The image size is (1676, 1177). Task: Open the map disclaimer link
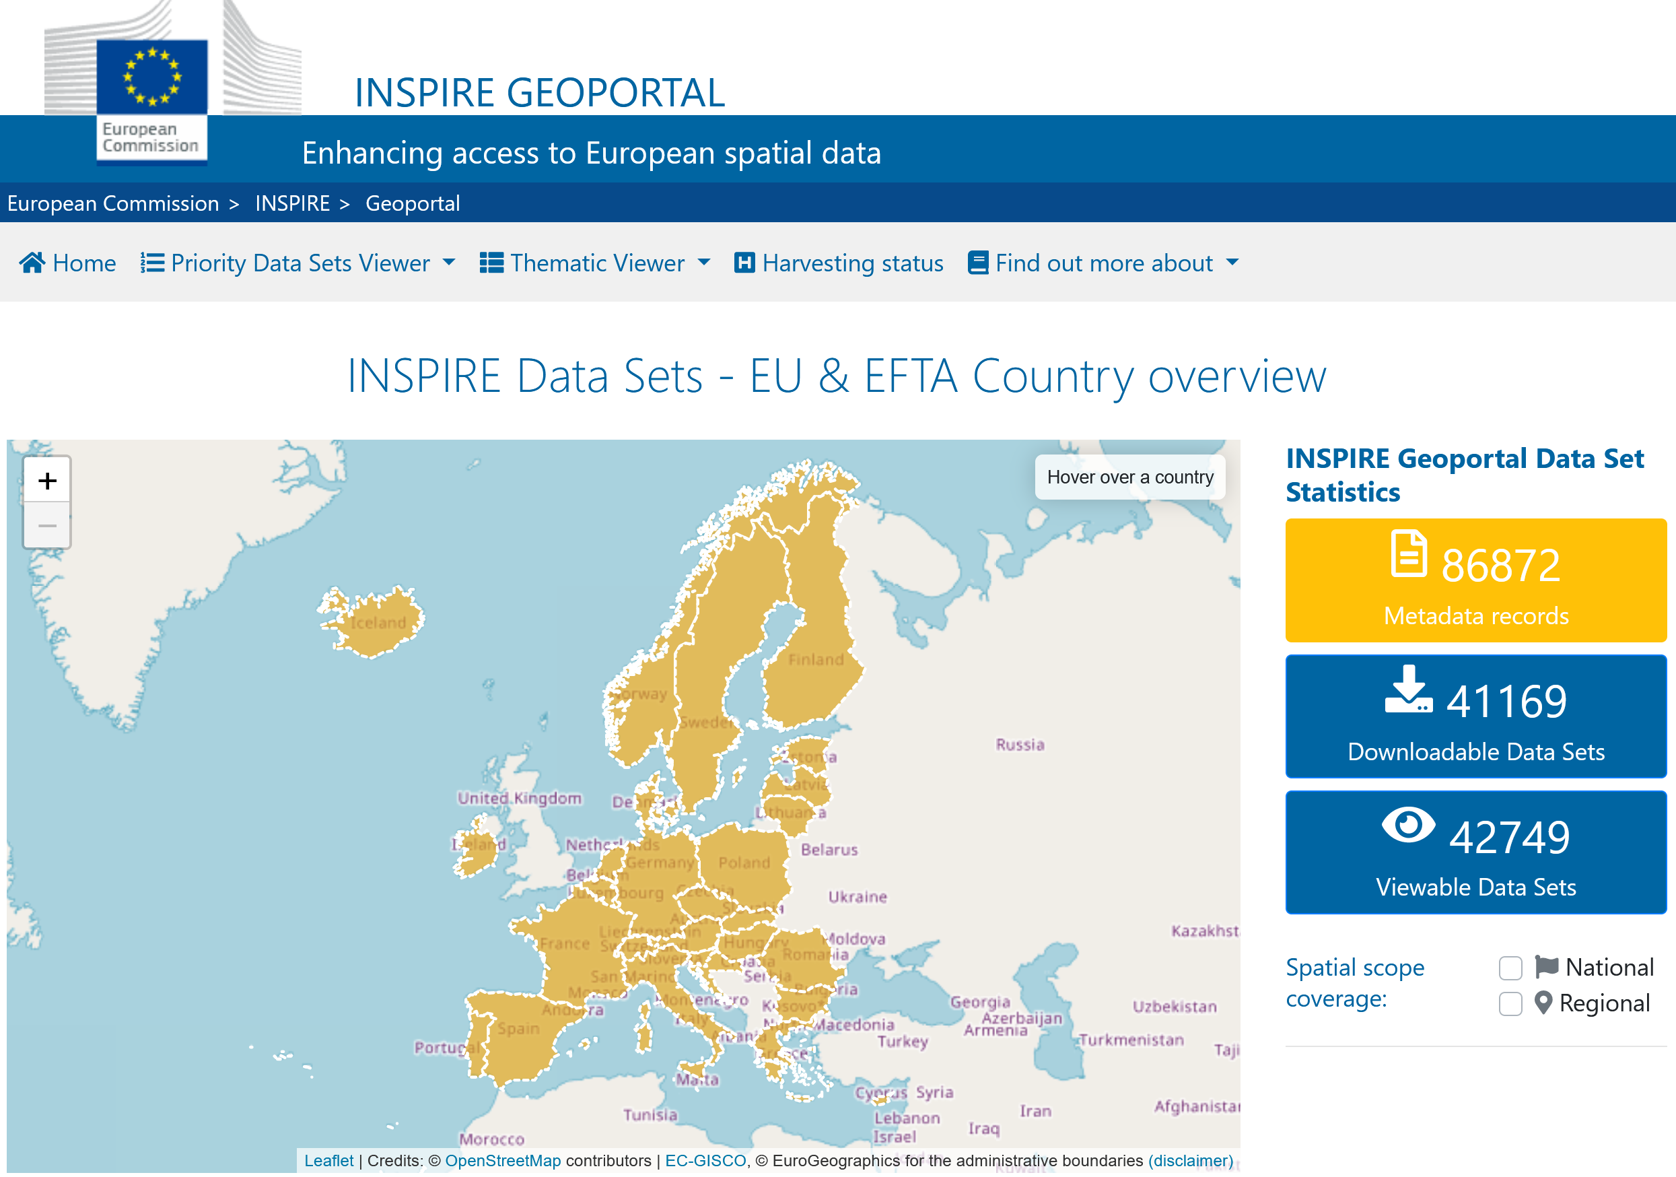(1190, 1160)
